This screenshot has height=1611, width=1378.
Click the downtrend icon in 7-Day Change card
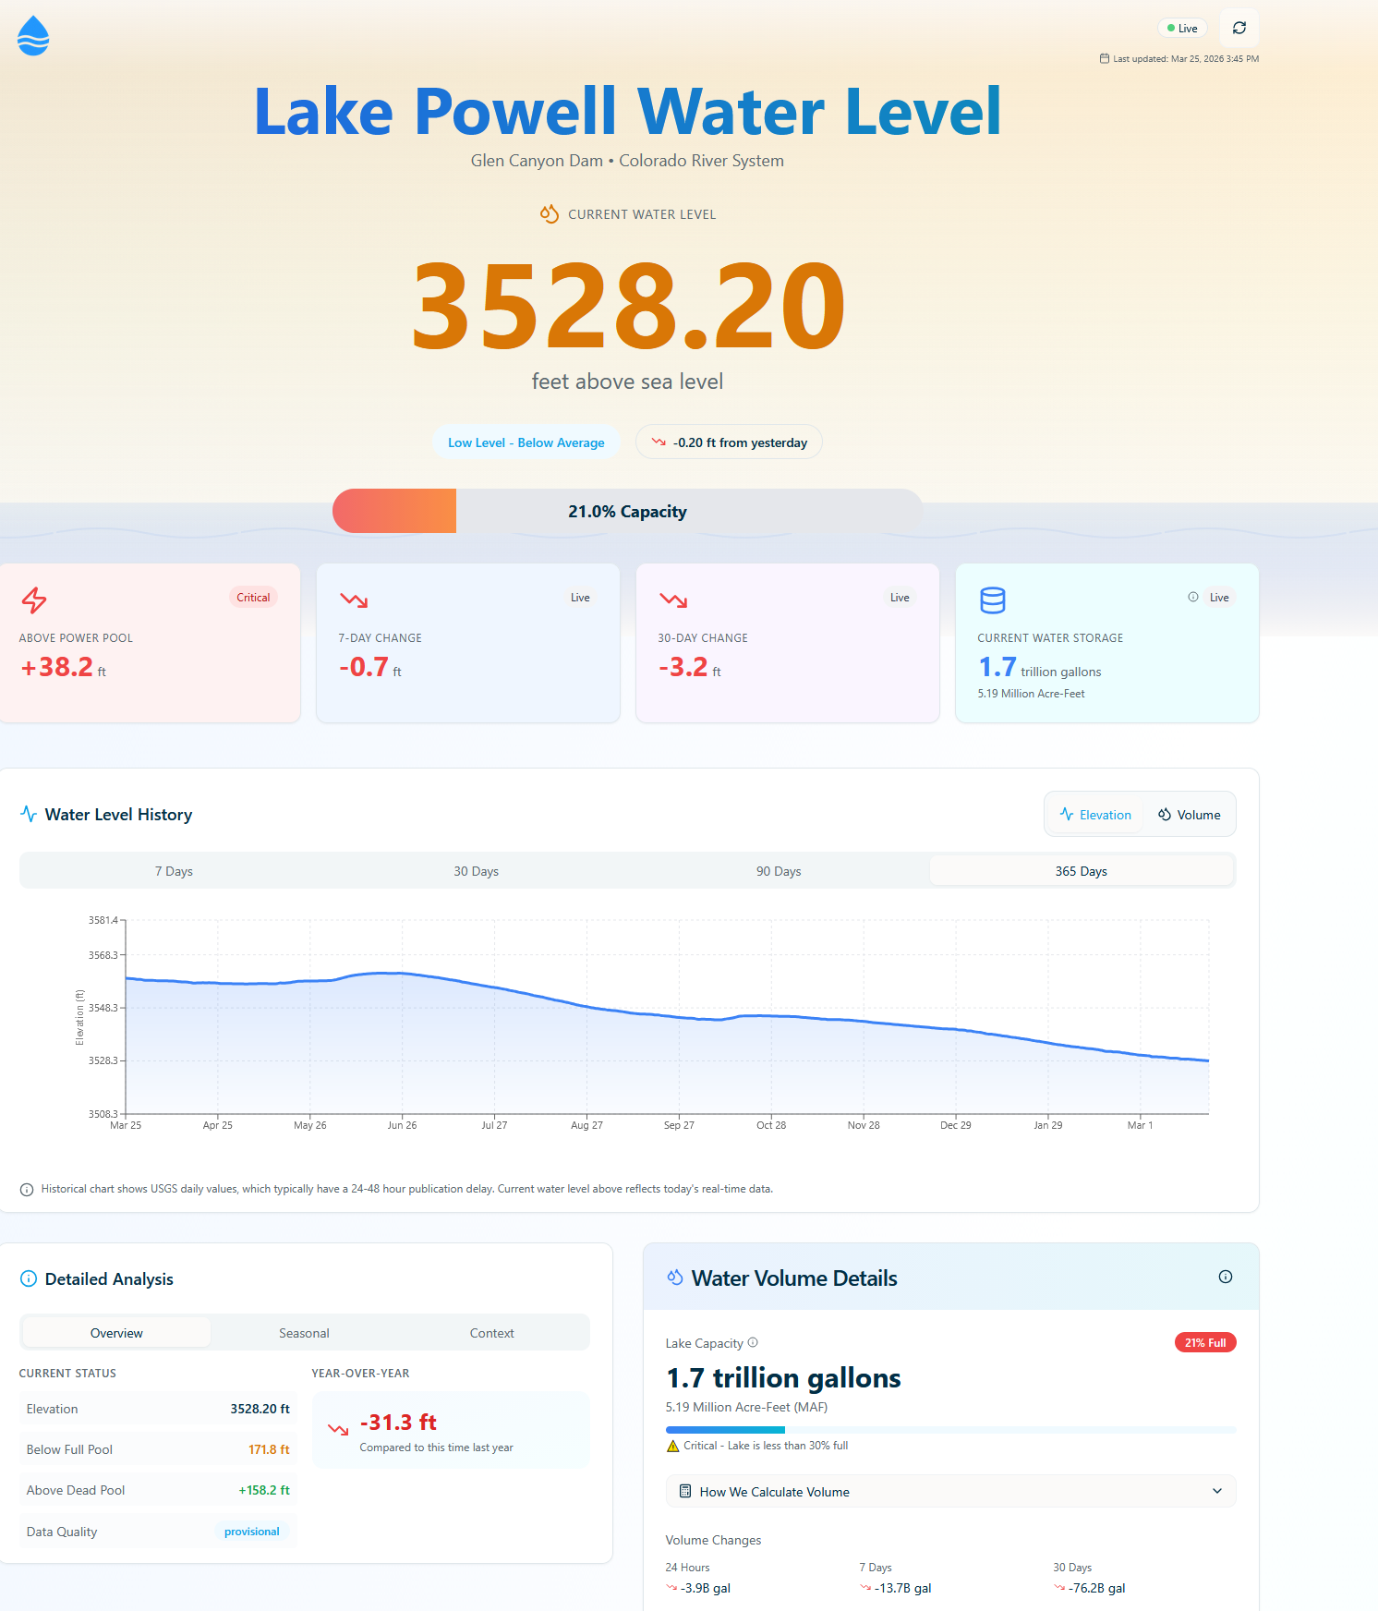(354, 600)
